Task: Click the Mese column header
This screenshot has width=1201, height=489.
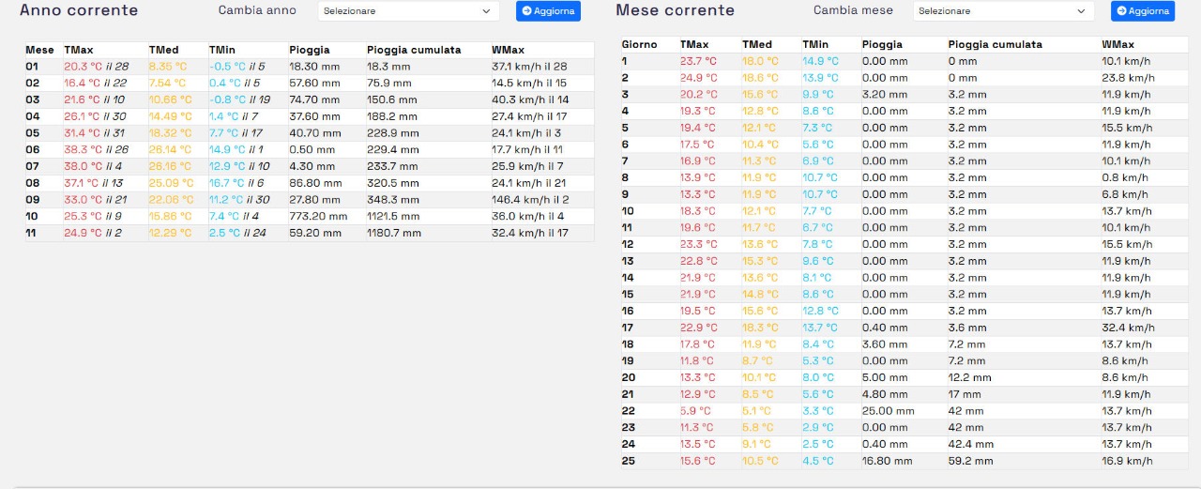Action: [x=40, y=50]
